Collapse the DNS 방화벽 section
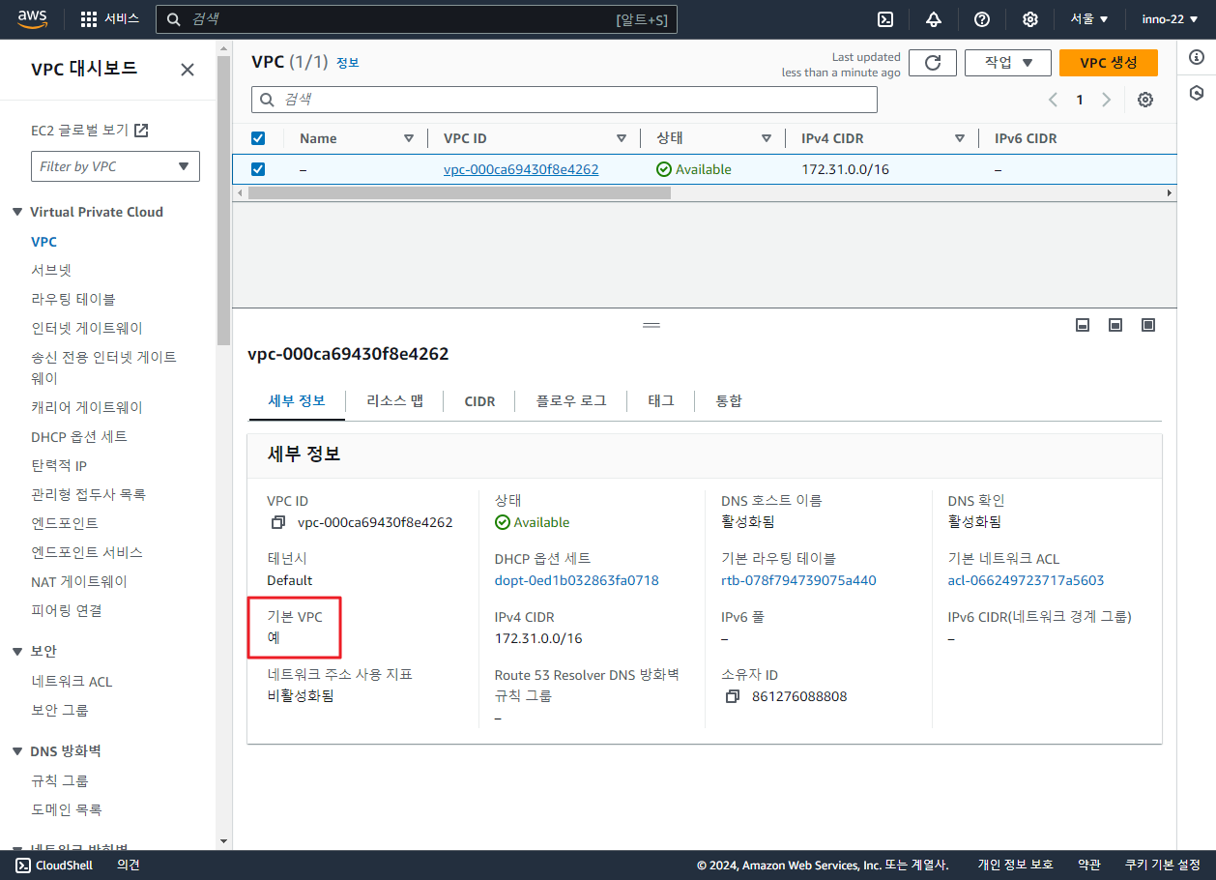This screenshot has height=880, width=1216. point(17,751)
